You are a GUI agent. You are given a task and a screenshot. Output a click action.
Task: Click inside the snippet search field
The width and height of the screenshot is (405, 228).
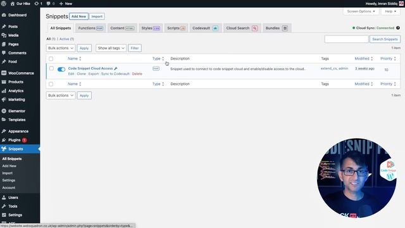pos(346,39)
